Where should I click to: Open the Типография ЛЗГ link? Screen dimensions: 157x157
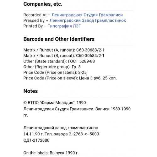tap(64, 26)
